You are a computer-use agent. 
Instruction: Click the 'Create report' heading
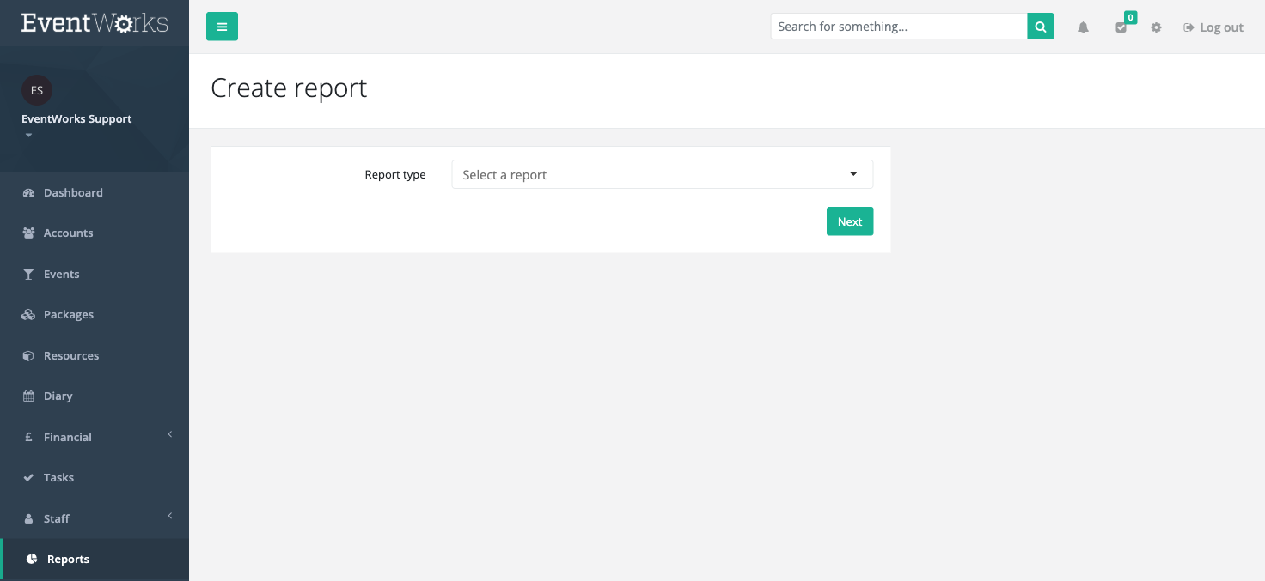(x=289, y=88)
